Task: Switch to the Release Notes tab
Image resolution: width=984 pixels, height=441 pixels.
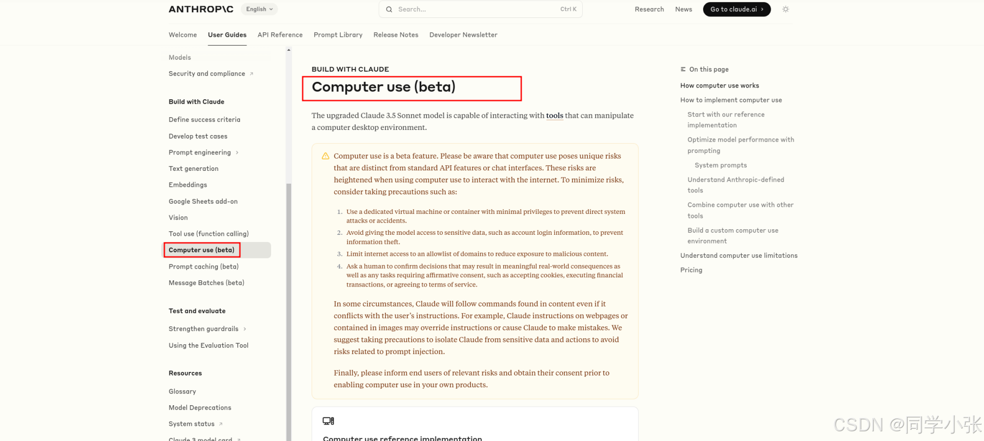Action: coord(396,35)
